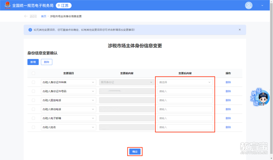The width and height of the screenshot is (273, 160).
Task: Click the 变更前内容 column header
Action: tap(127, 73)
